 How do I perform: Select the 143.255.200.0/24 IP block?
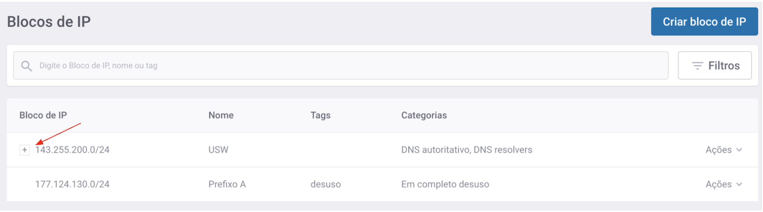[72, 150]
